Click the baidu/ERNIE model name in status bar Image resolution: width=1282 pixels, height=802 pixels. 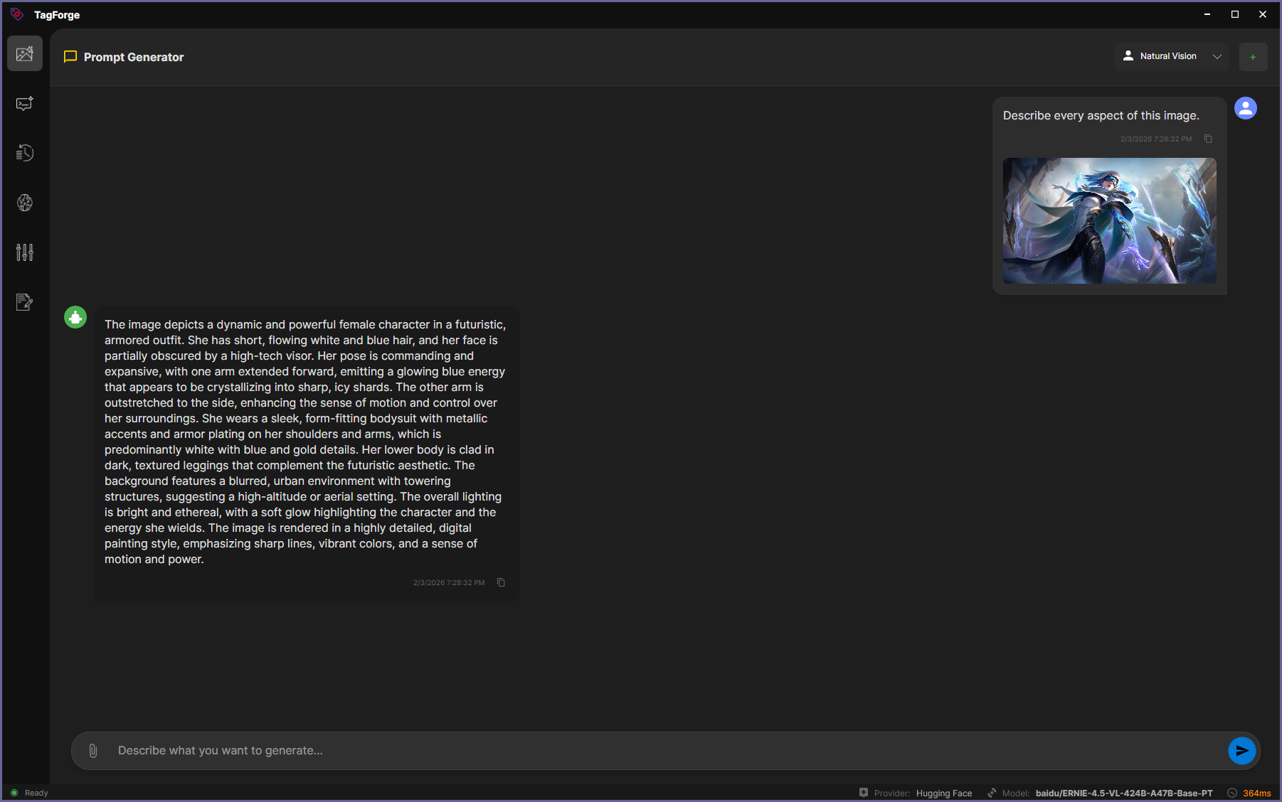click(1123, 793)
